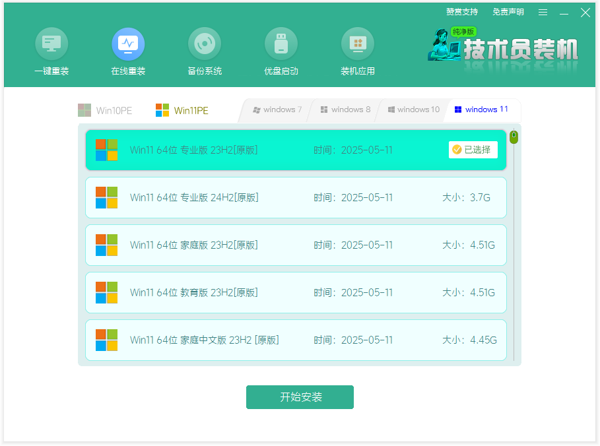Click the 技术员装机 logo
The width and height of the screenshot is (600, 446).
pos(503,49)
